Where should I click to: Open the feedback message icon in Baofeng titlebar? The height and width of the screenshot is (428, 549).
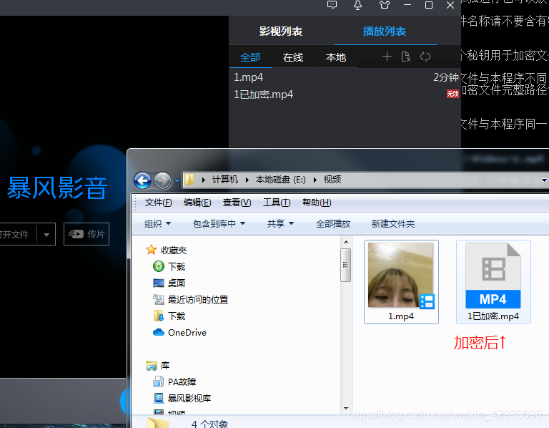[x=332, y=4]
